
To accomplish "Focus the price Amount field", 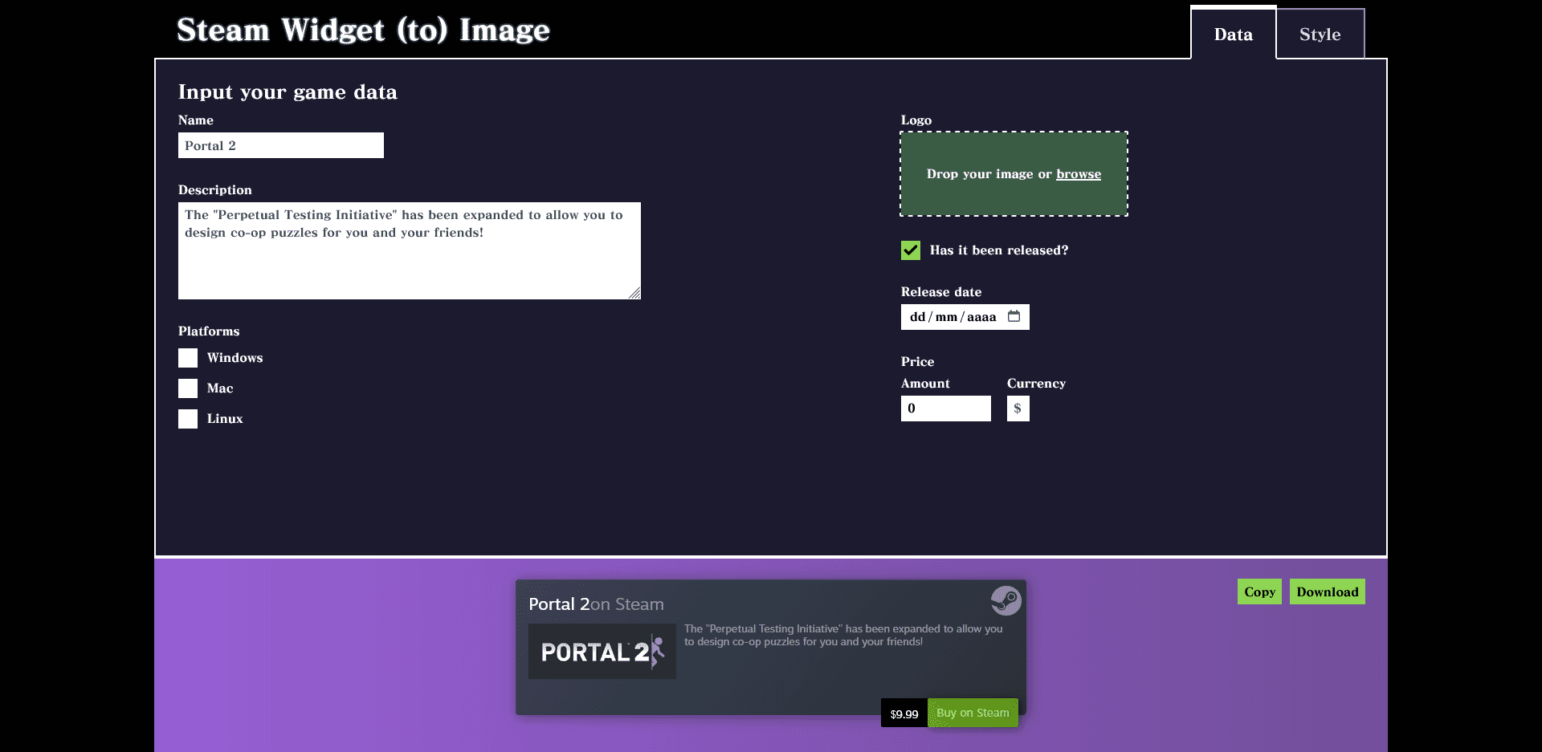I will 946,409.
